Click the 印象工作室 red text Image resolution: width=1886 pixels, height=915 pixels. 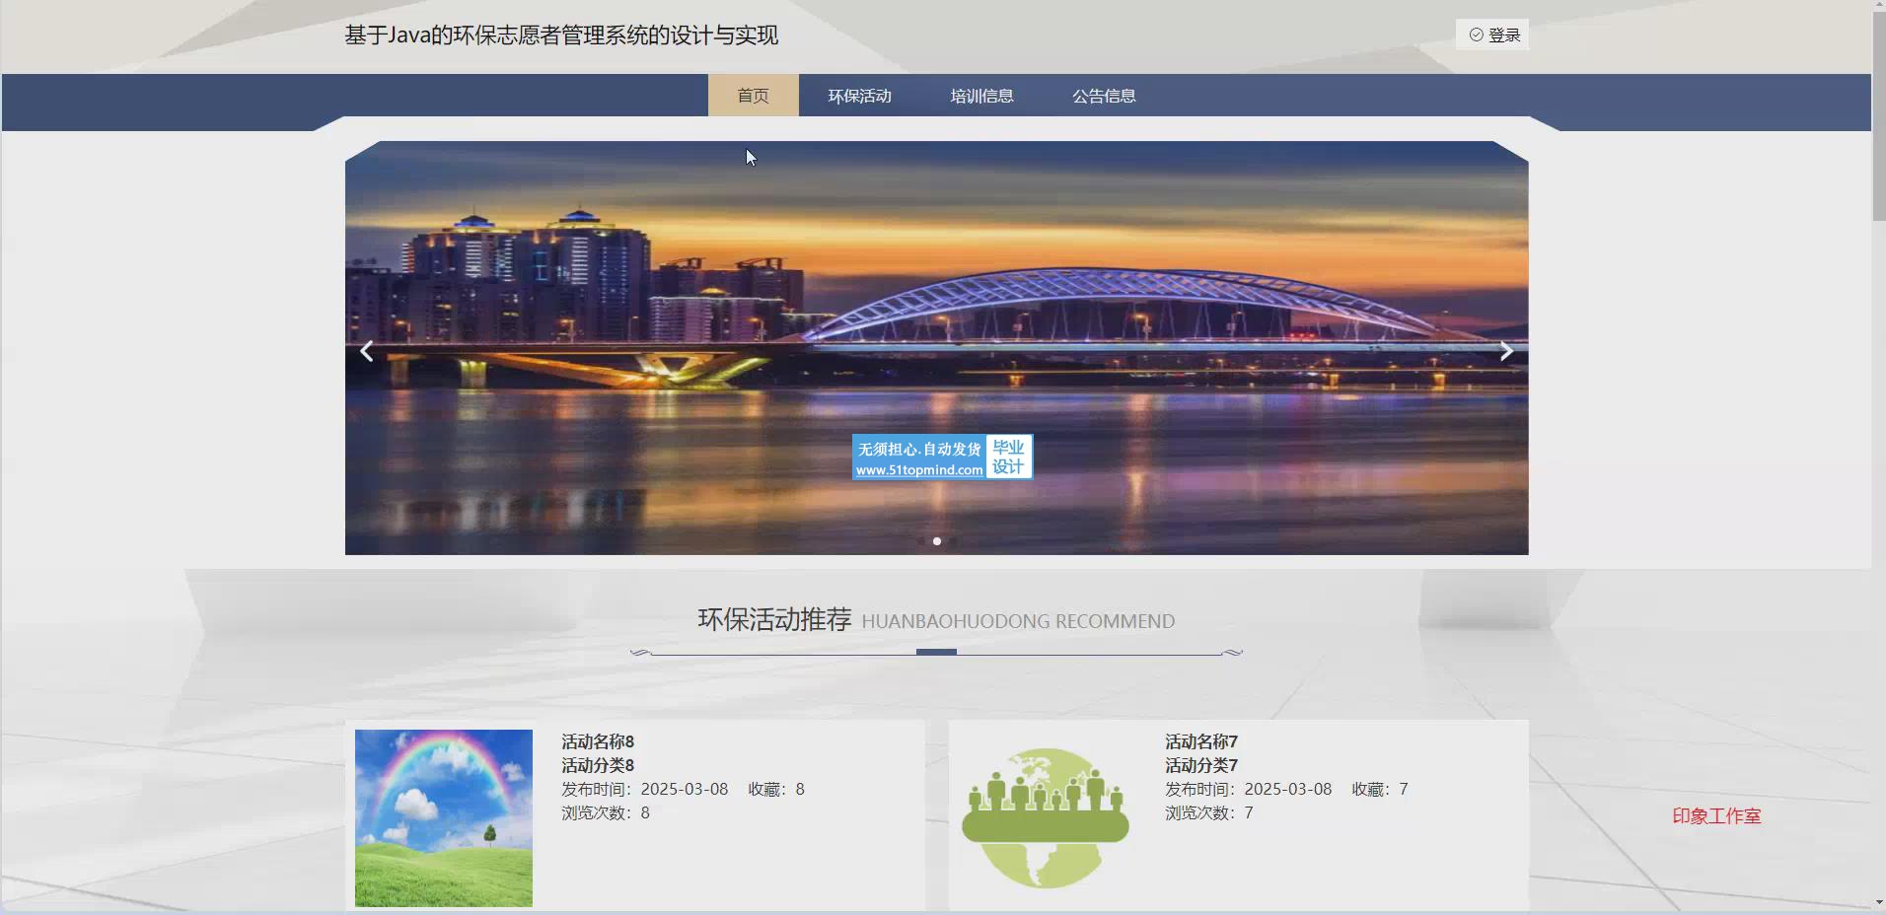coord(1716,816)
